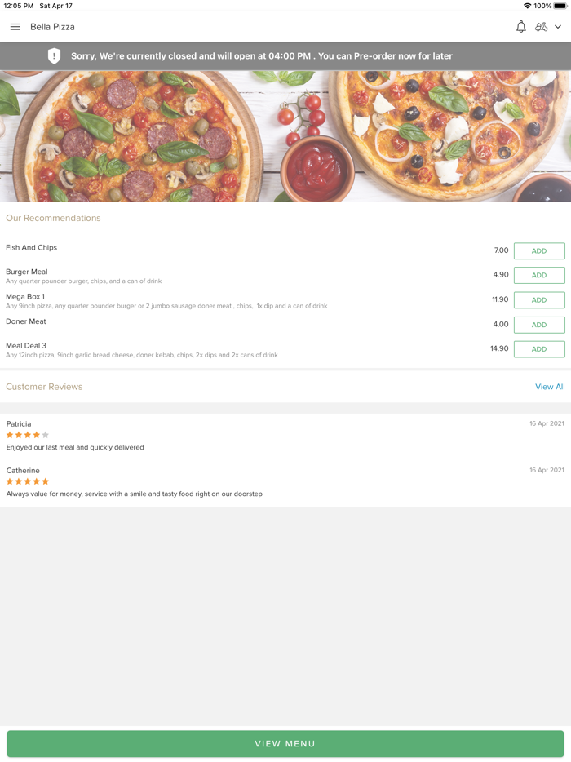Open the notifications bell
The width and height of the screenshot is (571, 762).
coord(520,26)
